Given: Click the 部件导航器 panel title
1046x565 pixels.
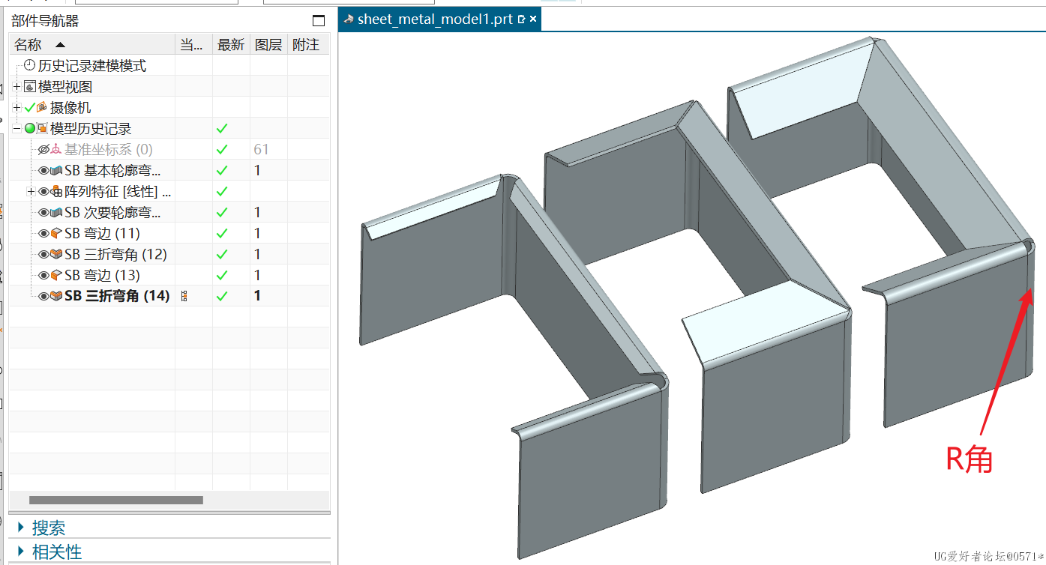Looking at the screenshot, I should 45,22.
